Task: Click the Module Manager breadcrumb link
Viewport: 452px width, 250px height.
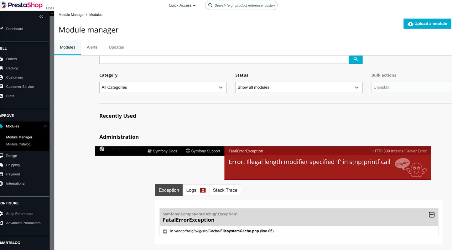Action: (x=72, y=15)
